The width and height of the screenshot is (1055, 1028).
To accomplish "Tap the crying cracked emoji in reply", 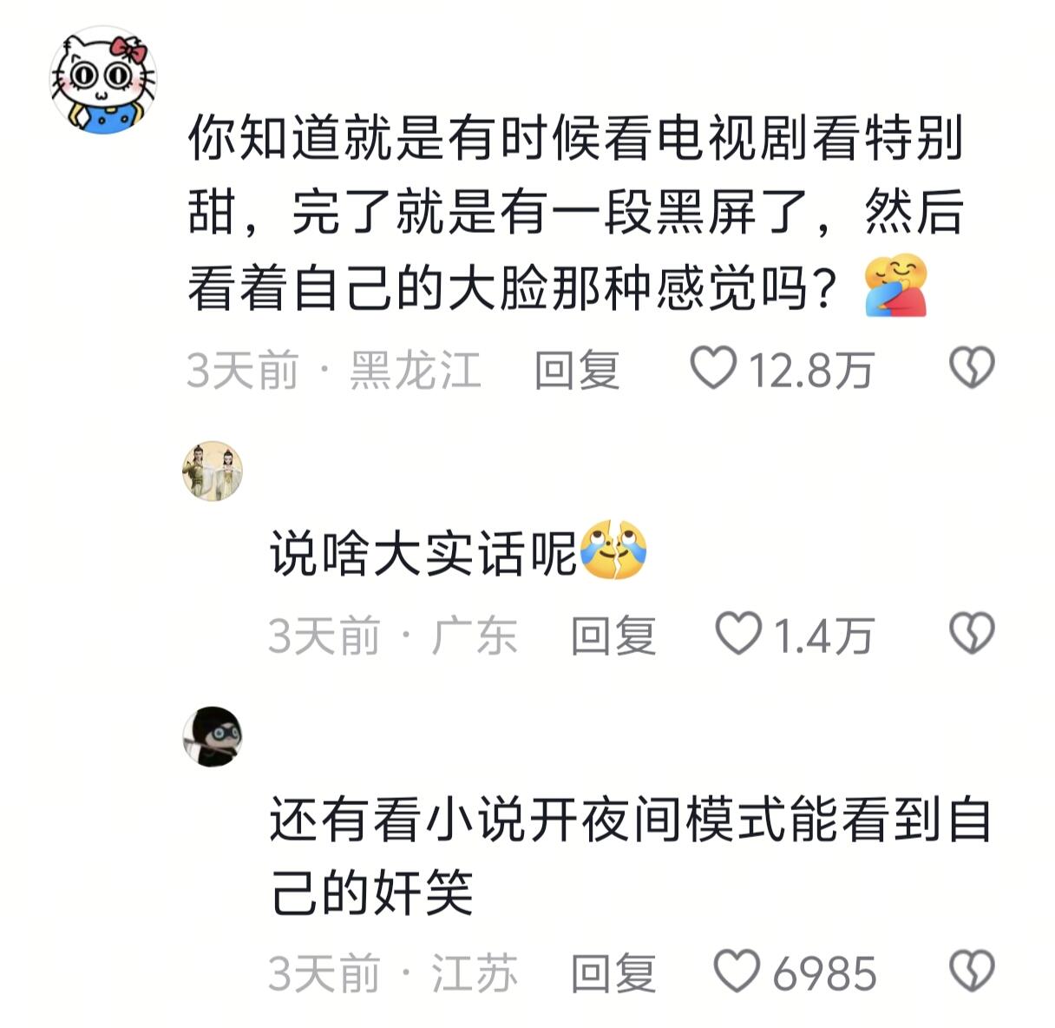I will [x=613, y=550].
